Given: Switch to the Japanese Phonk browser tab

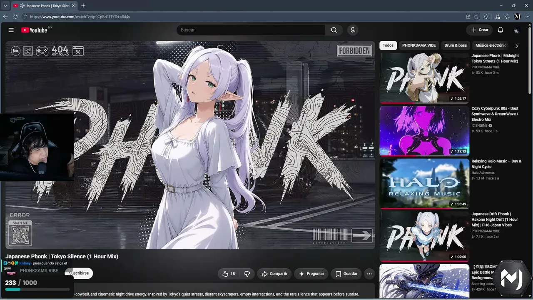Looking at the screenshot, I should click(44, 6).
